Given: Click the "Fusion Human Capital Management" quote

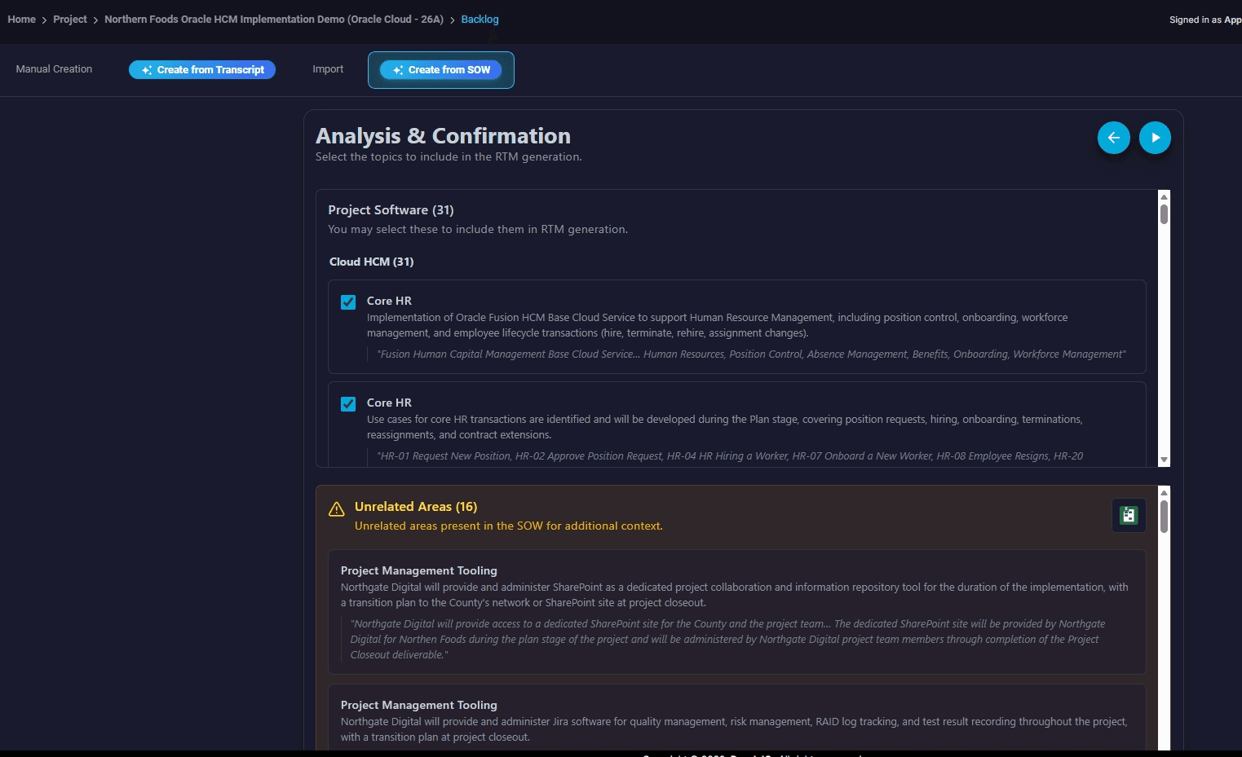Looking at the screenshot, I should coord(751,354).
